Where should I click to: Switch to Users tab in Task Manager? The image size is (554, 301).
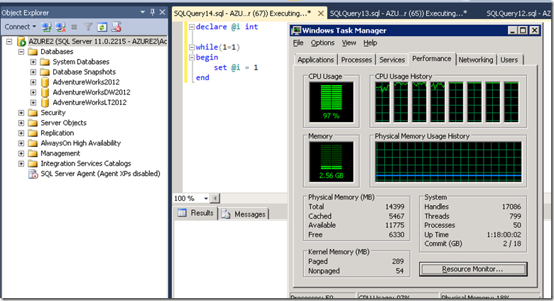[x=509, y=60]
